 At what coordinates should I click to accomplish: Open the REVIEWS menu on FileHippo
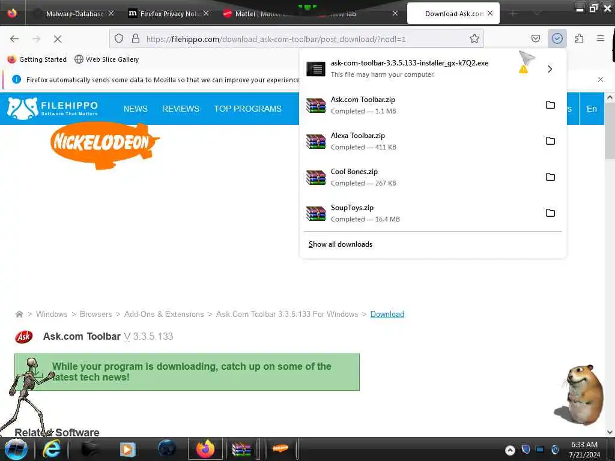click(181, 109)
